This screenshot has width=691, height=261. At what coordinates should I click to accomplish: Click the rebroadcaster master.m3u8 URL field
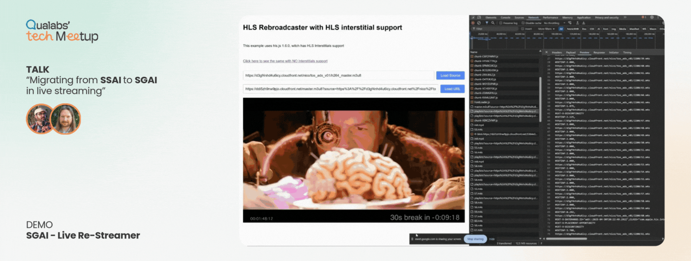[x=341, y=89]
